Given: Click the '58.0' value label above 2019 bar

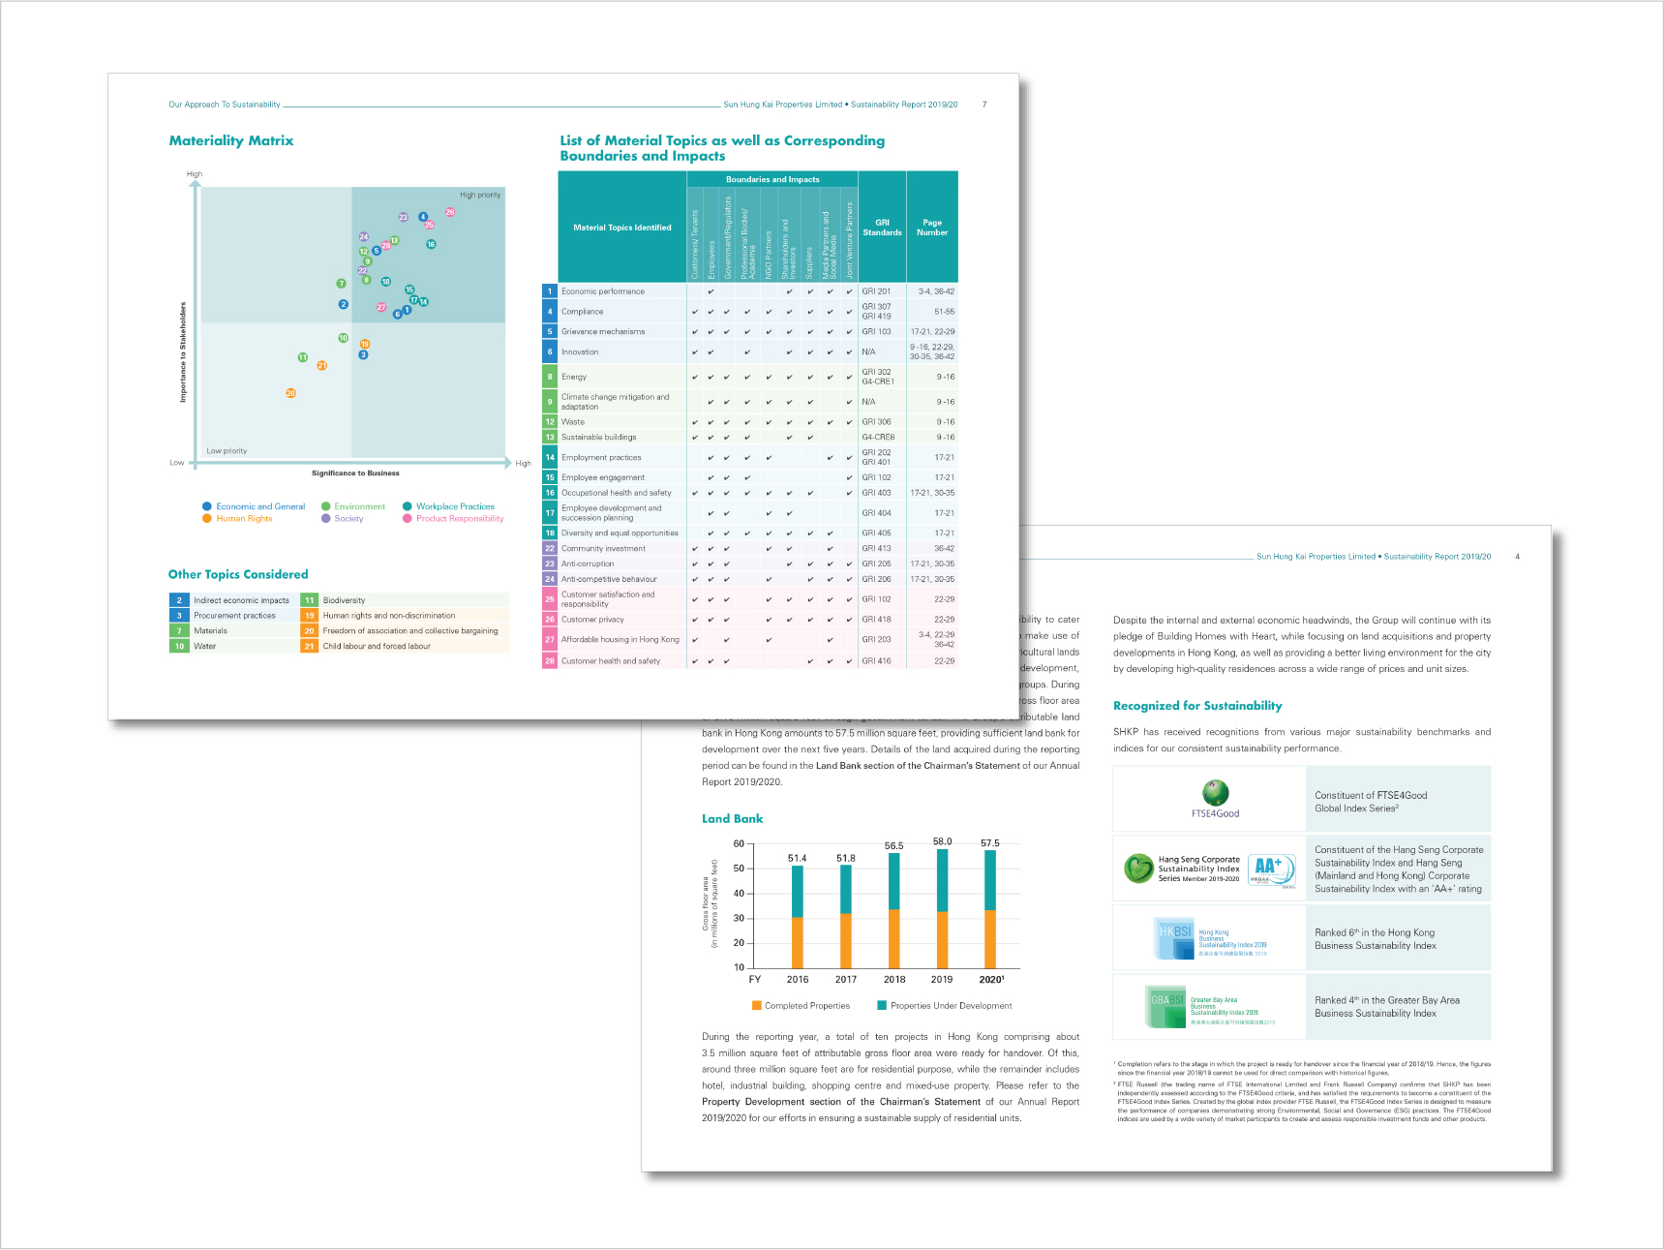Looking at the screenshot, I should tap(942, 841).
